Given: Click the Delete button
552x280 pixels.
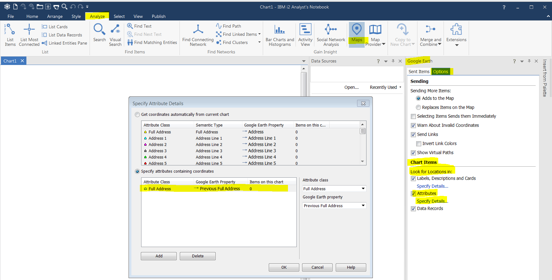Looking at the screenshot, I should click(198, 256).
